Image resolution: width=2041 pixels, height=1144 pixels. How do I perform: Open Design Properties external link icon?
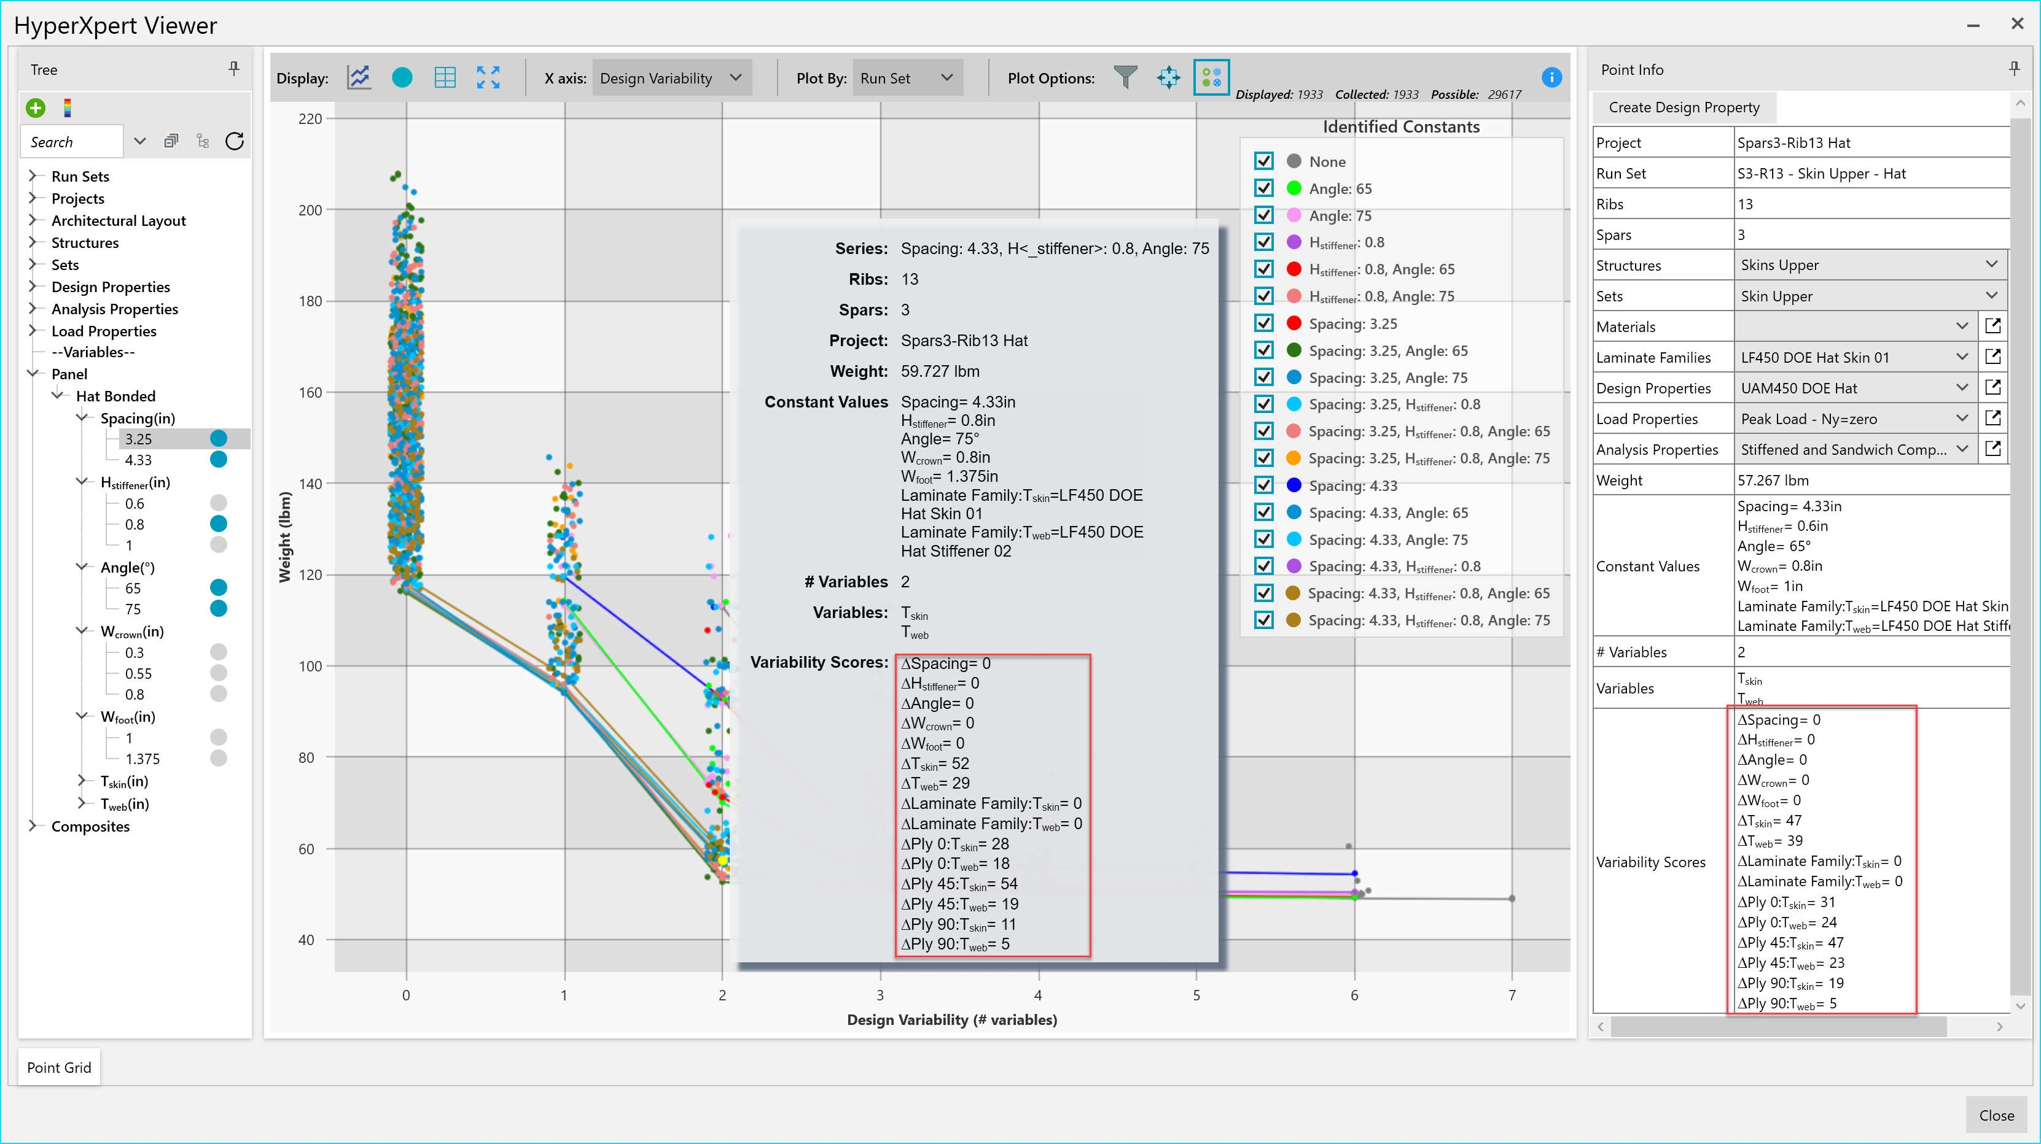pos(1994,388)
